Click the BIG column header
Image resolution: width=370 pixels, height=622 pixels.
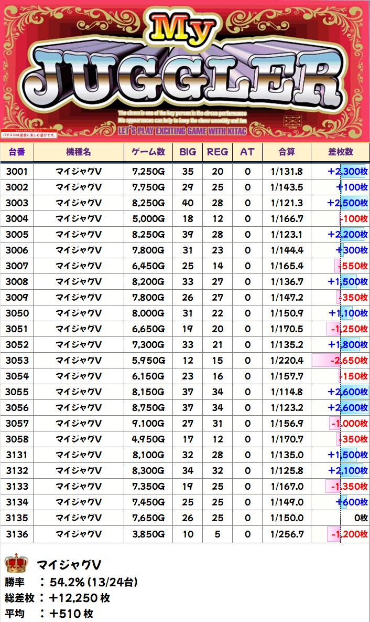188,152
